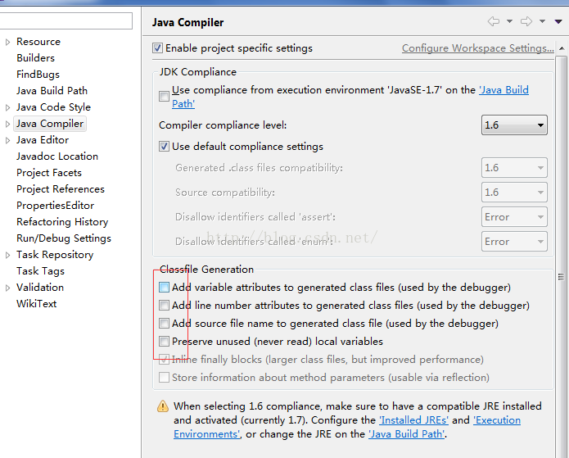Open Disallow identifiers called 'enum' dropdown
Viewport: 569px width, 458px height.
(514, 242)
